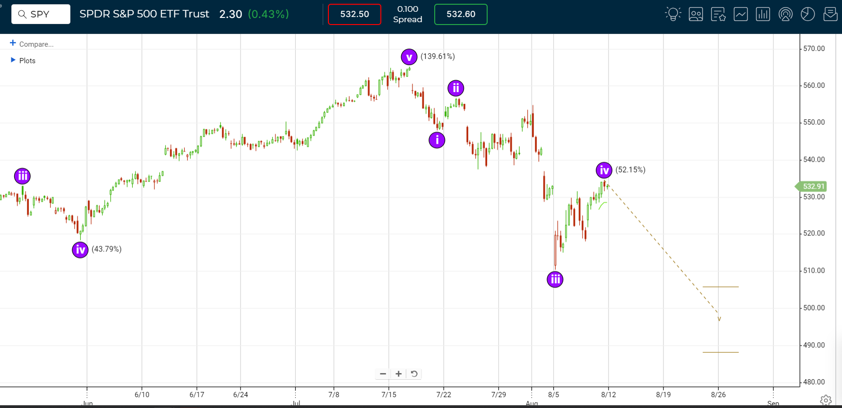Click the red 532.50 sell price button
842x408 pixels.
354,14
